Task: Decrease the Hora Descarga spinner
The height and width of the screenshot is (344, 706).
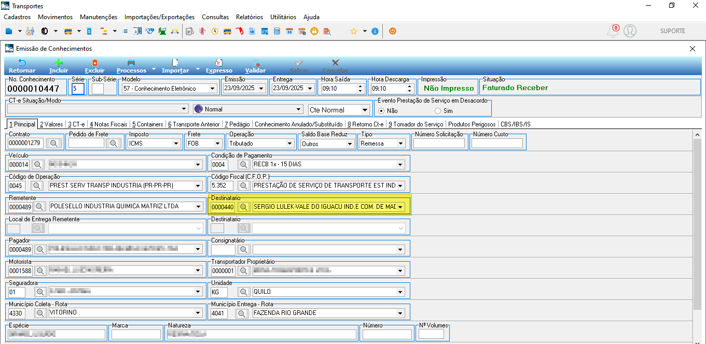Action: [x=410, y=91]
